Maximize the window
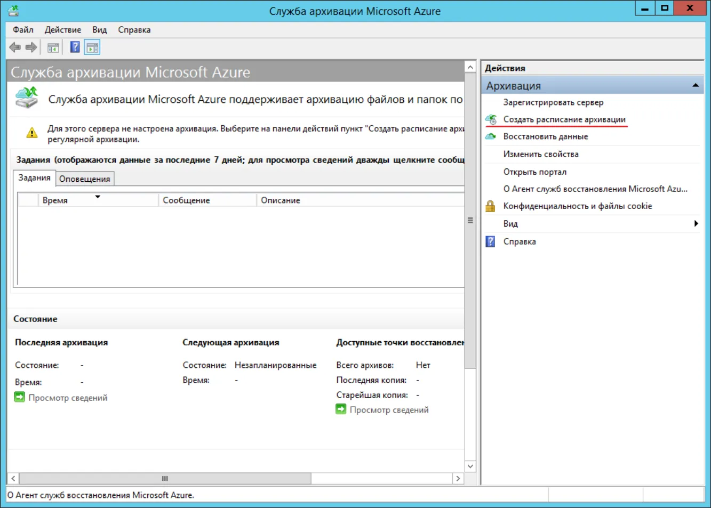711x508 pixels. pos(665,8)
